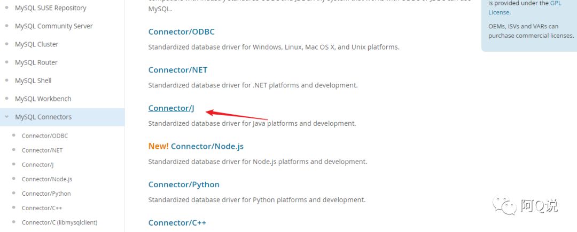Open Connector/C++ sub-item in the sidebar
Screen dimensions: 577x232
[x=42, y=208]
